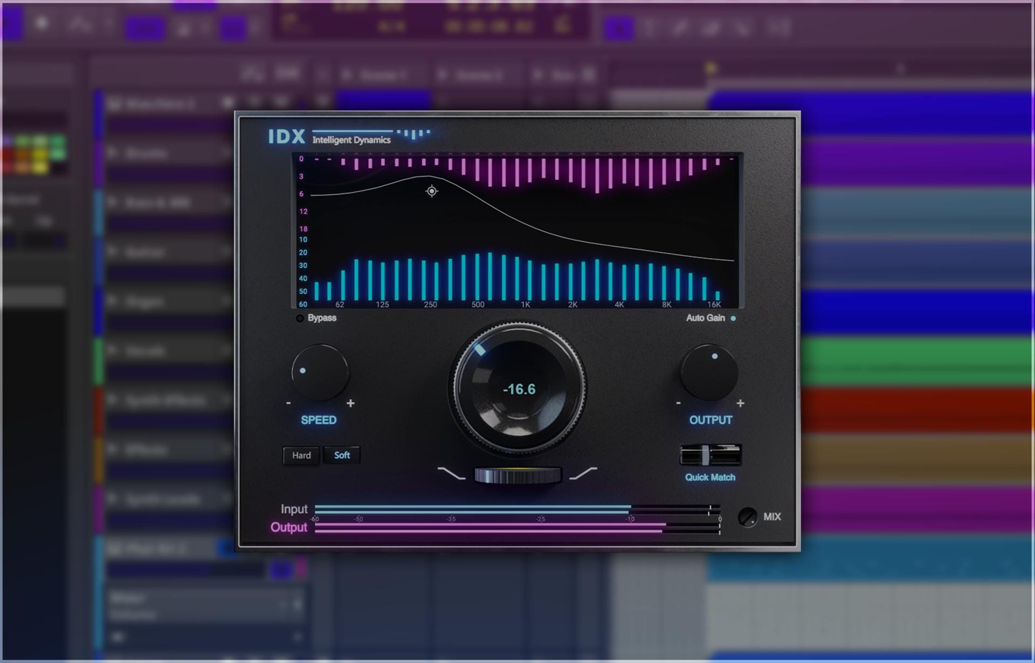Click the crosshair target on the curve

[x=432, y=191]
